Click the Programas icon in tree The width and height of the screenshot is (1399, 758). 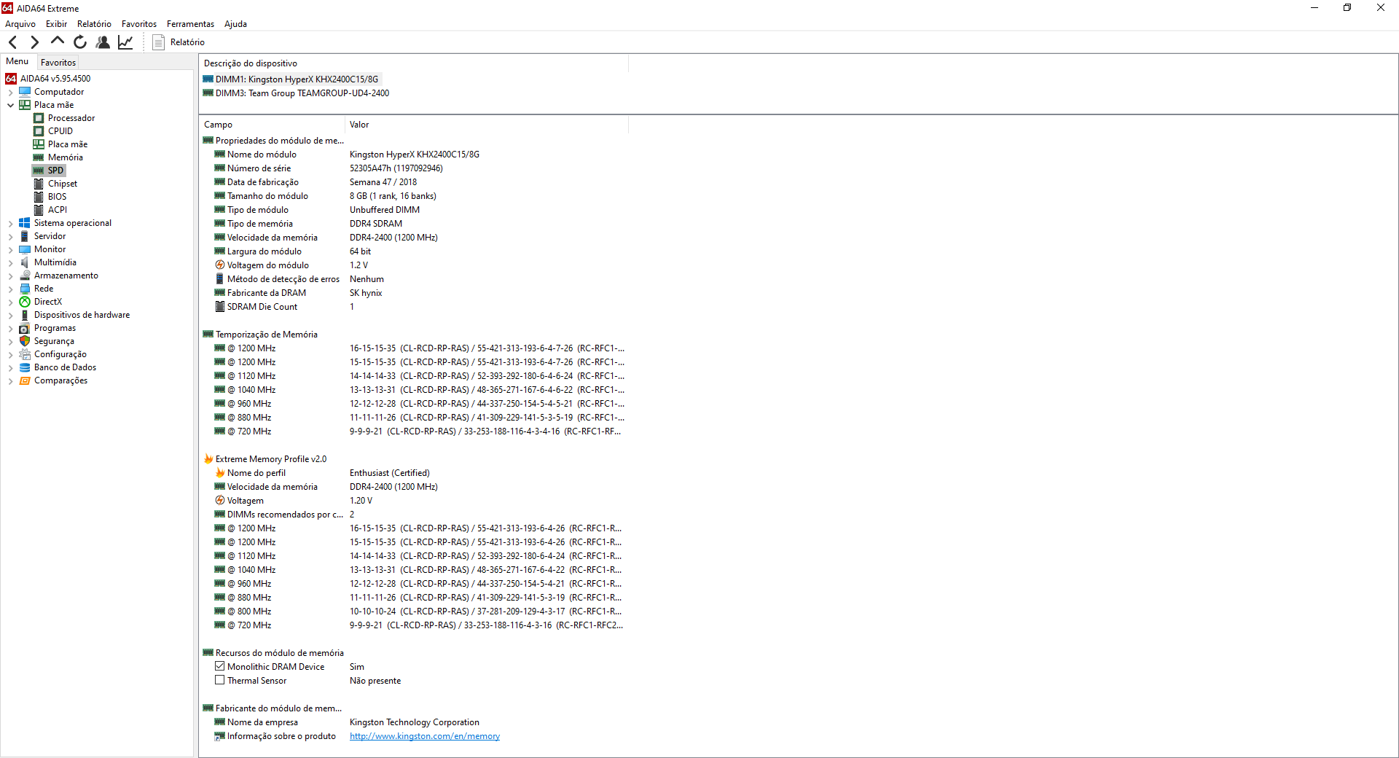coord(25,328)
